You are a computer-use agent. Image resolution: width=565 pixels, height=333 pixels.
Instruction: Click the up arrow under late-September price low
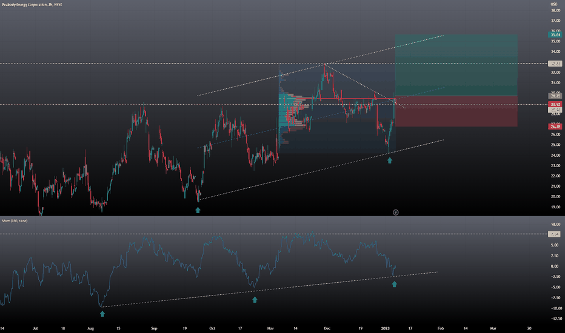point(198,210)
